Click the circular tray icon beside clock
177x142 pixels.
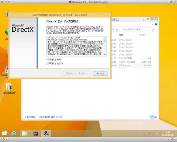pyautogui.click(x=158, y=134)
